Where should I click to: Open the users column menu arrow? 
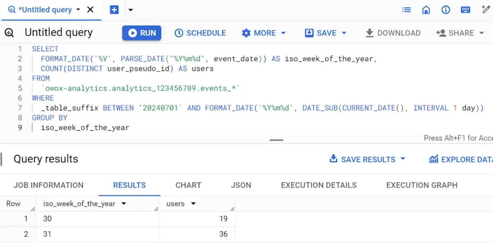click(193, 204)
